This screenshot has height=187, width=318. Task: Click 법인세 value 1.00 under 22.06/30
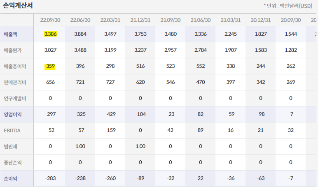coord(80,146)
